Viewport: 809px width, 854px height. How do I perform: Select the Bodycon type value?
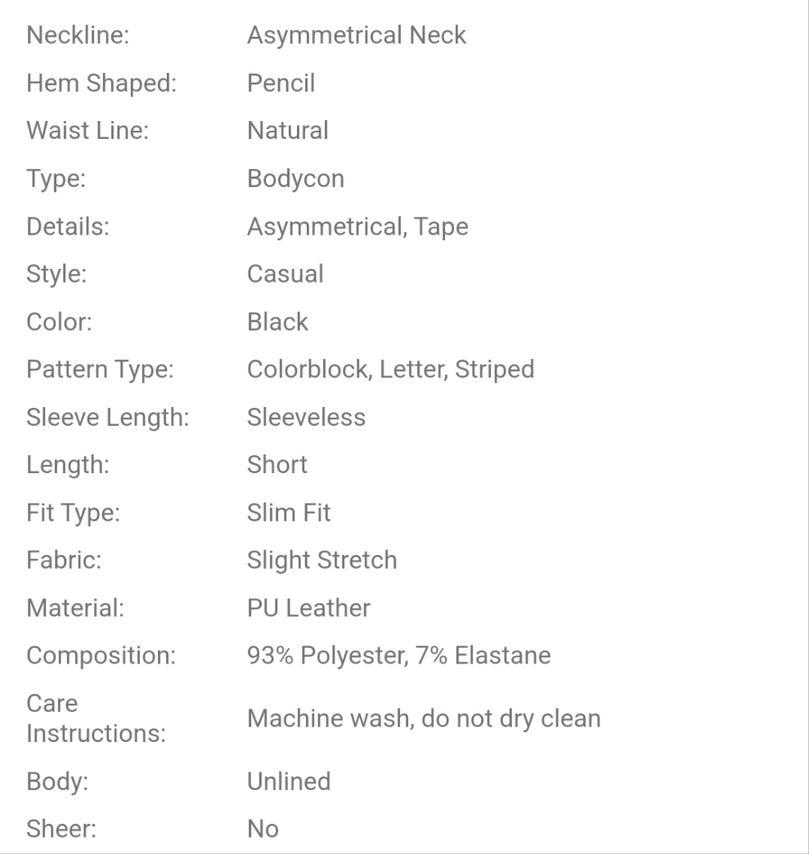click(x=295, y=179)
